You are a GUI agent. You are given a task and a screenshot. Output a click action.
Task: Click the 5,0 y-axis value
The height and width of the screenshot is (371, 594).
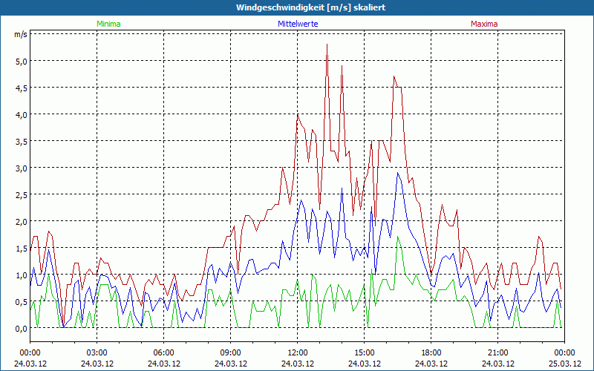tap(22, 61)
